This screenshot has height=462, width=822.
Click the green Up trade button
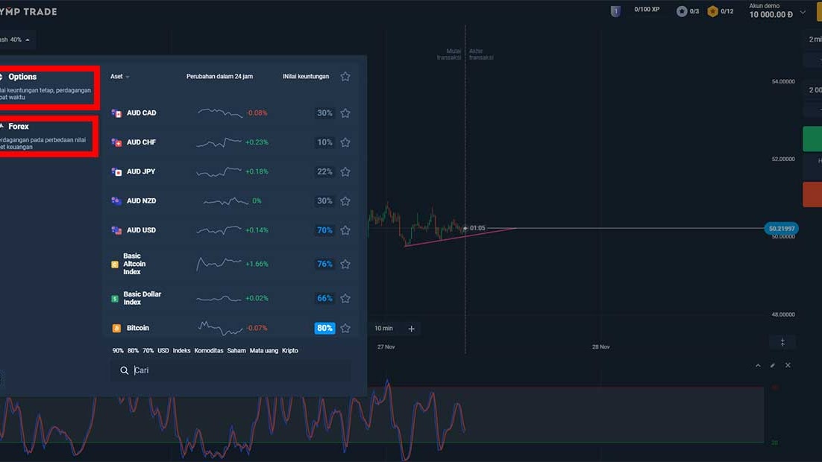point(812,139)
